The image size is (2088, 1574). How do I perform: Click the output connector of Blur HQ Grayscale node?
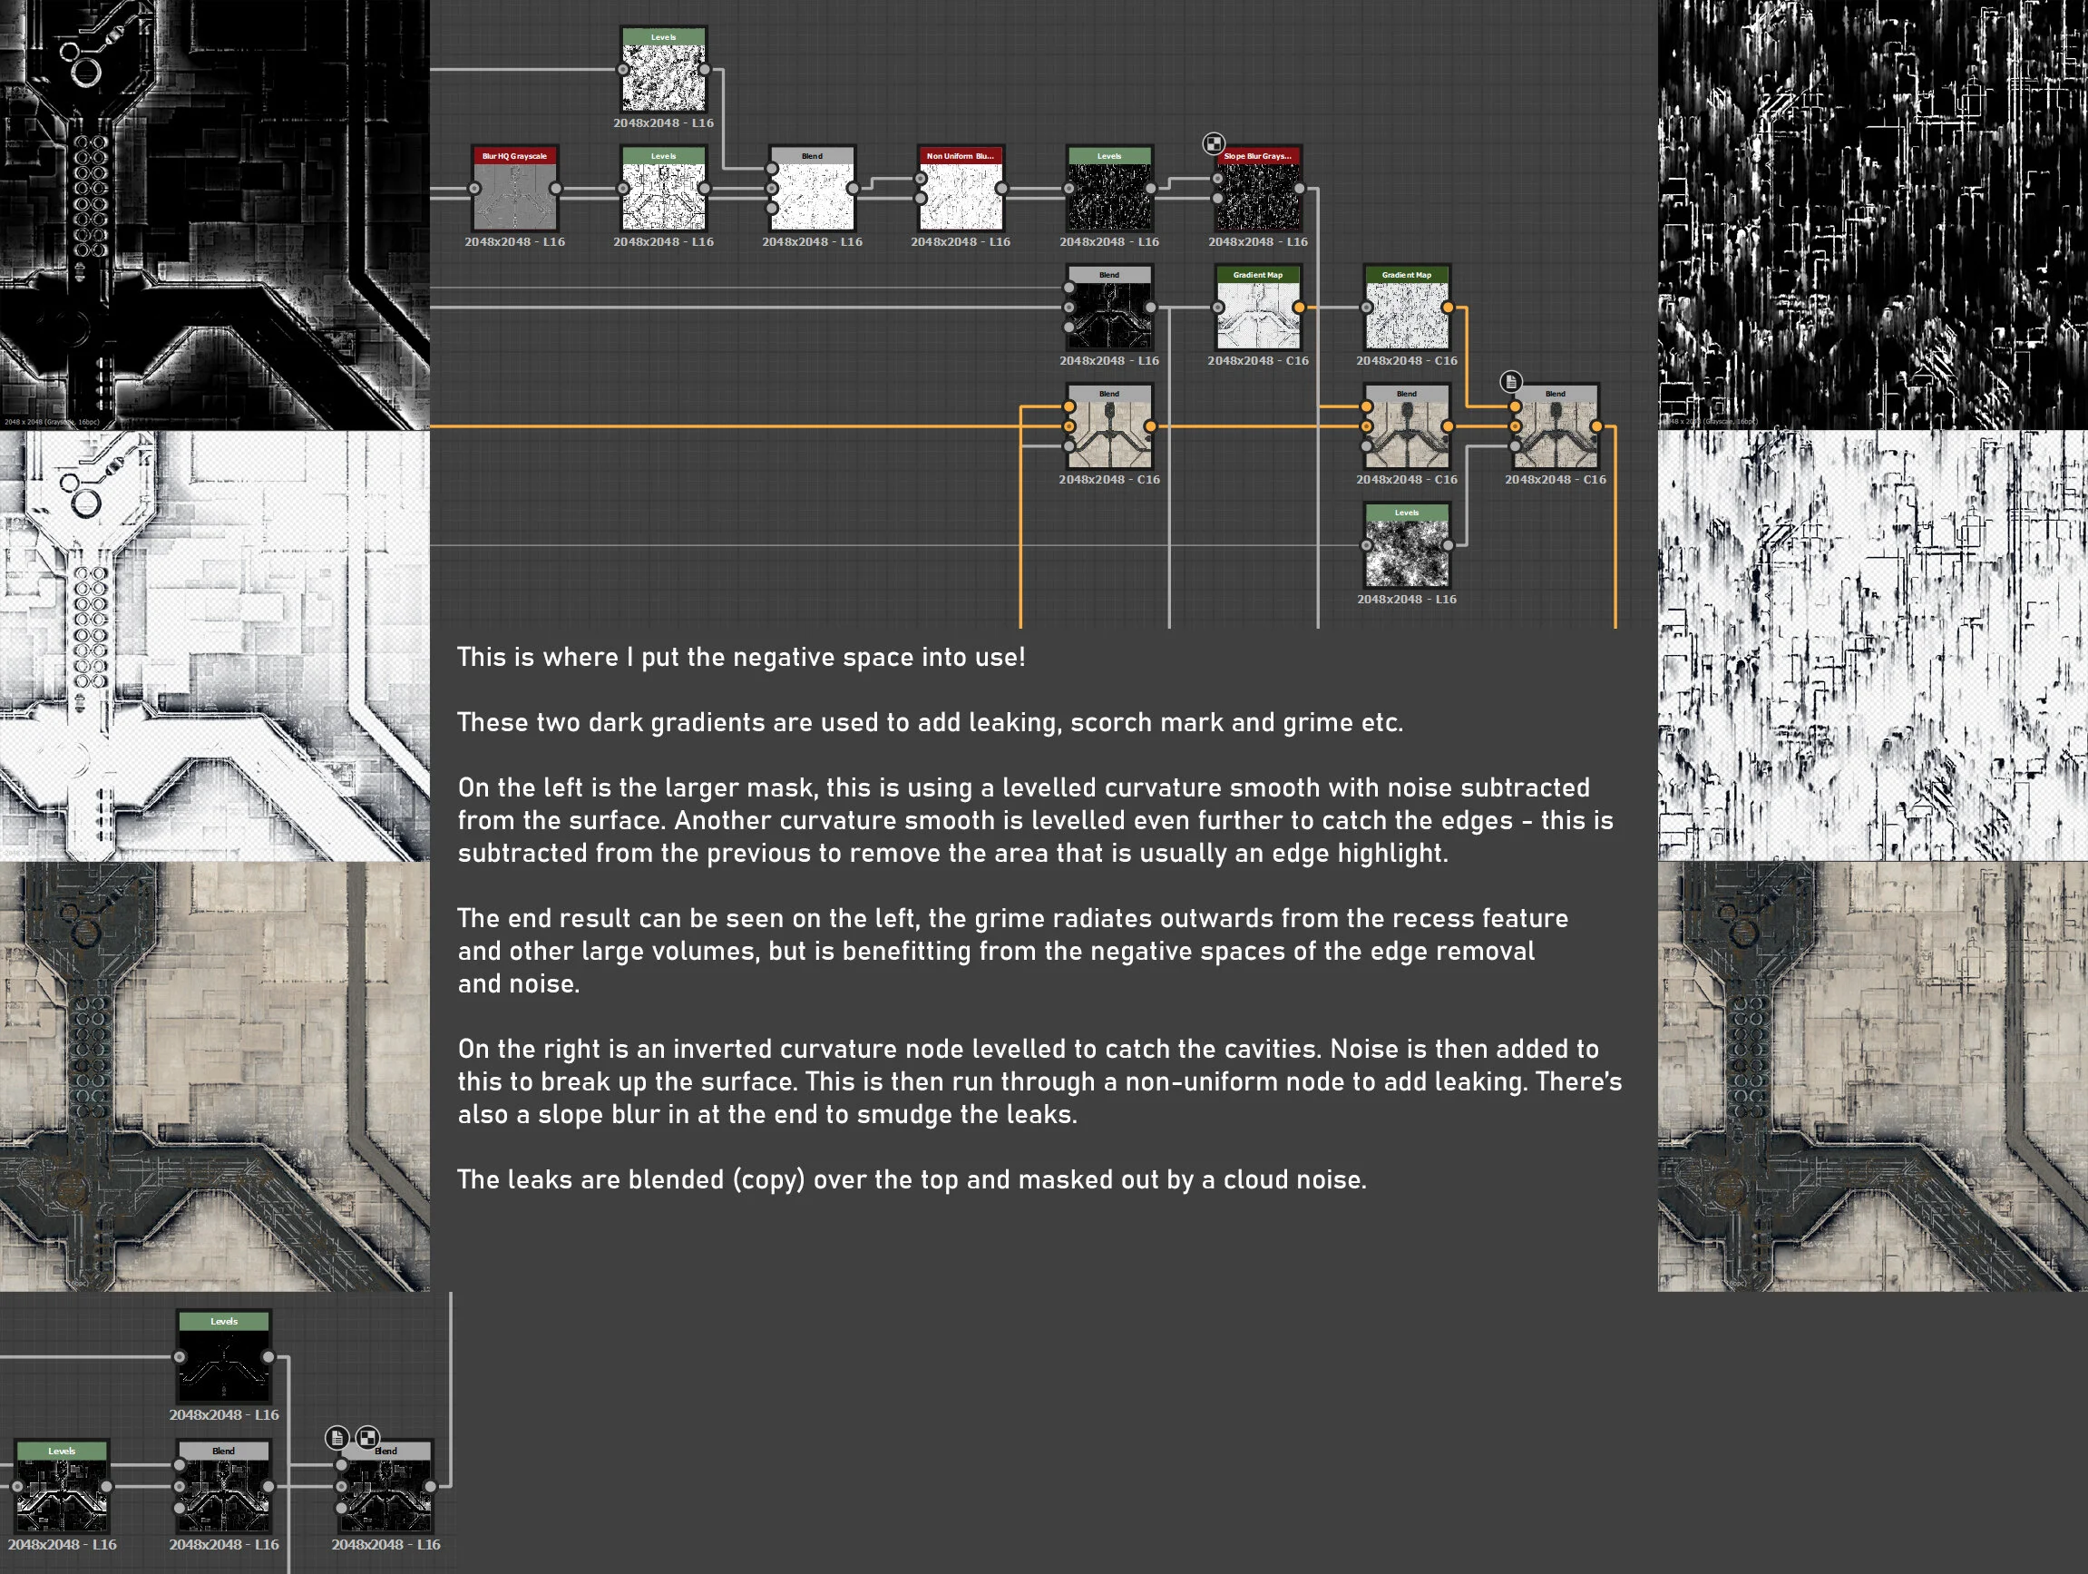(556, 189)
